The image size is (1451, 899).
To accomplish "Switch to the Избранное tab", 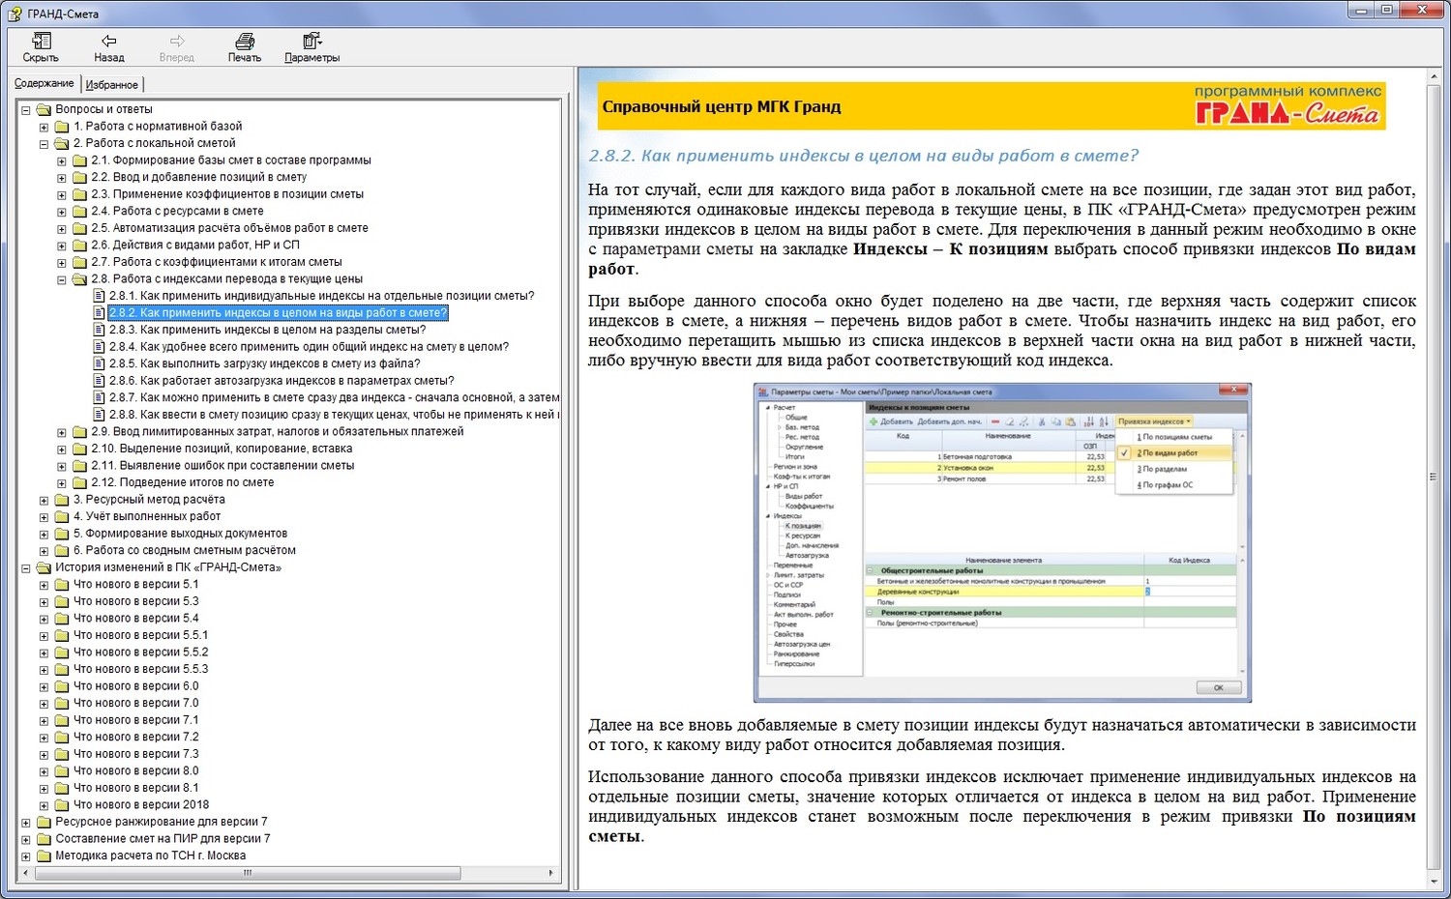I will point(111,85).
